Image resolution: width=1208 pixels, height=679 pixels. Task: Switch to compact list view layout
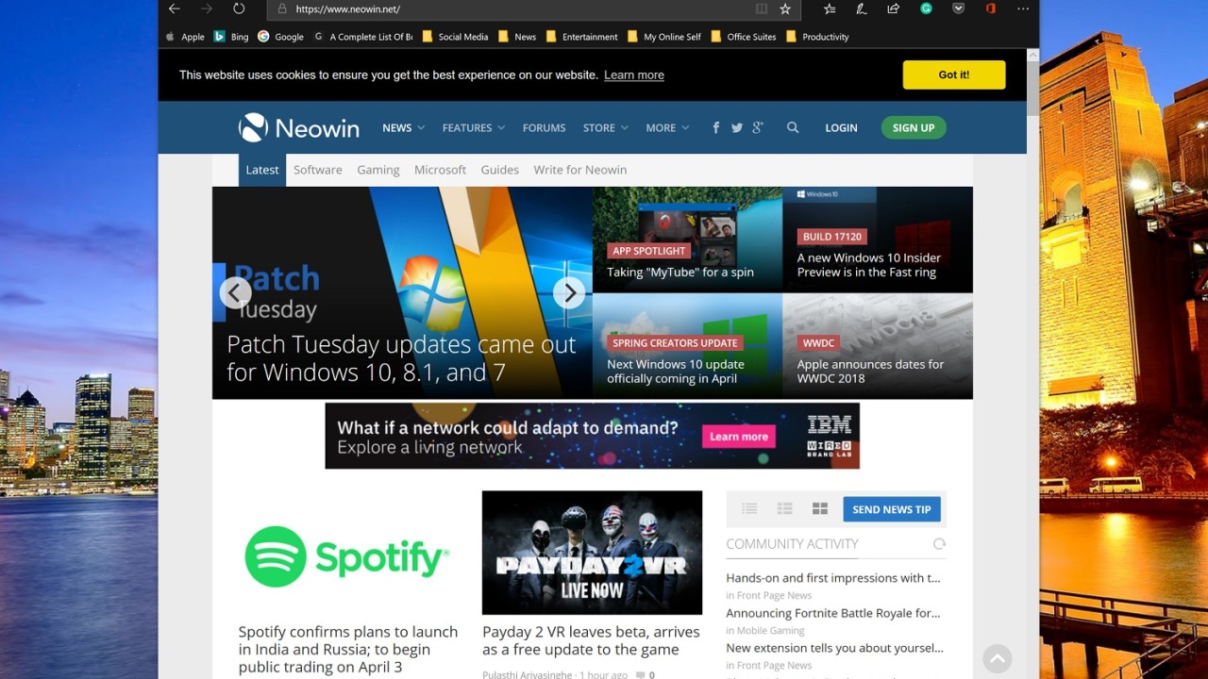point(749,509)
